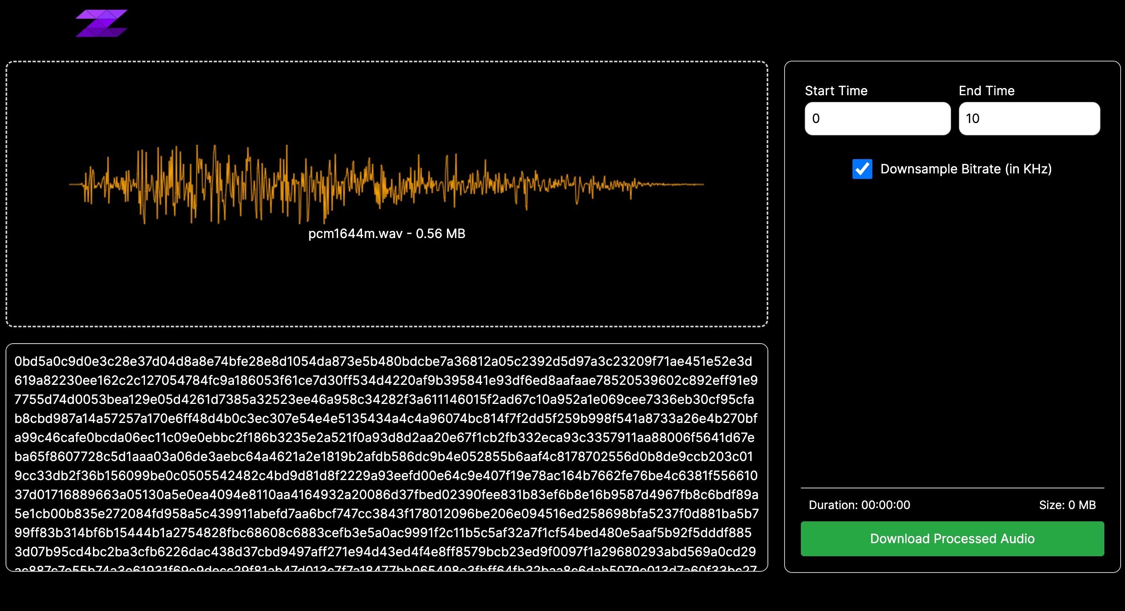Click the End Time input field

[1029, 119]
